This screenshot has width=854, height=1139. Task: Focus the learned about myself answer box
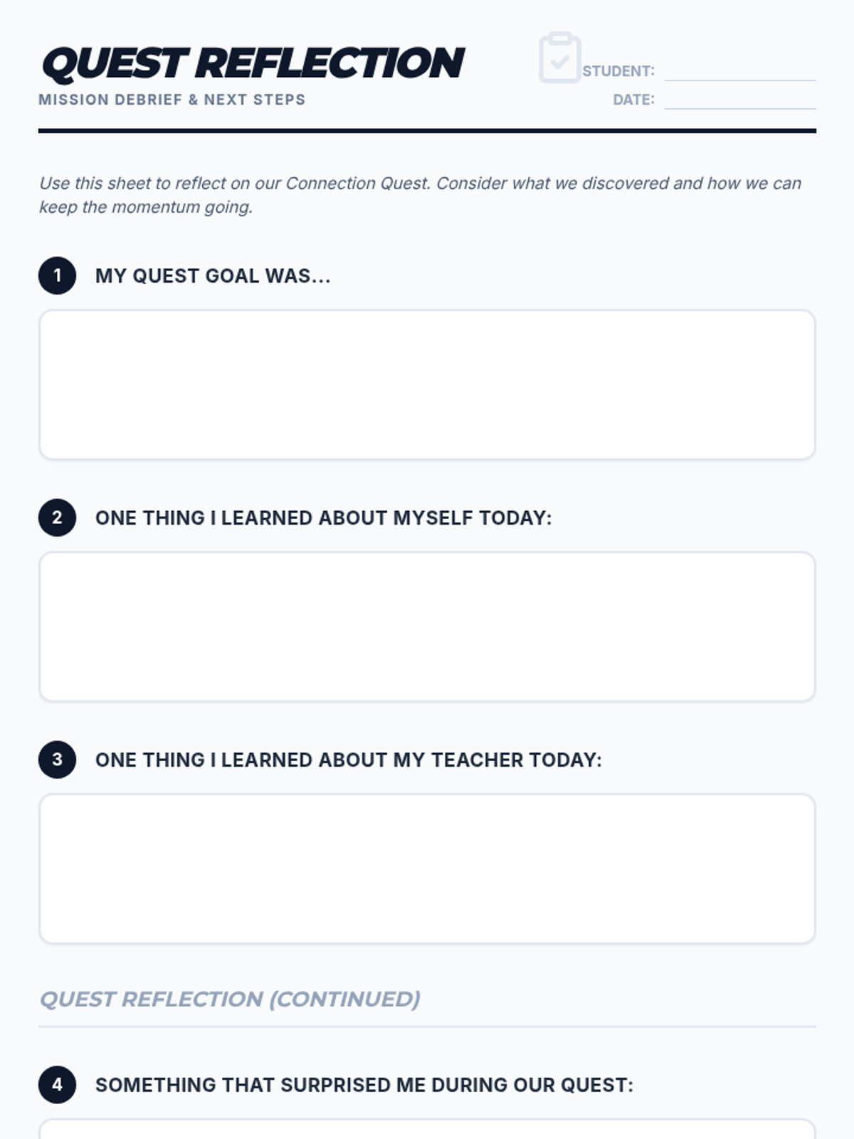point(427,626)
